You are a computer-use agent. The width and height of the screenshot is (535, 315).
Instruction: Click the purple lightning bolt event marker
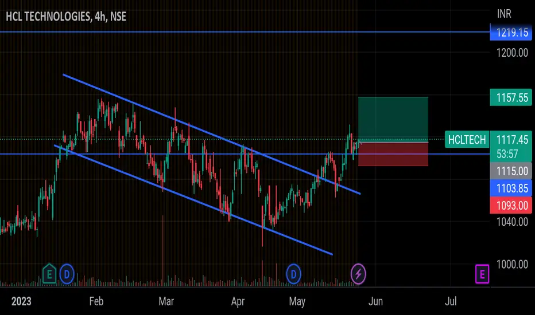point(358,274)
